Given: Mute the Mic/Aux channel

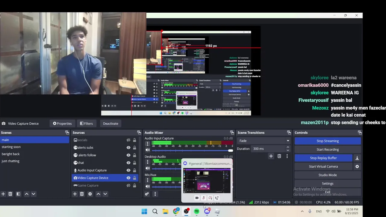Looking at the screenshot, I should pos(147,186).
